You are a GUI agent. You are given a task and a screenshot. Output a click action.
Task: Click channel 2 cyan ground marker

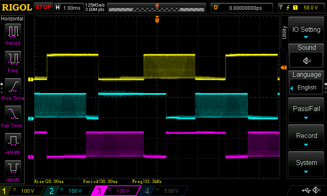pos(31,118)
